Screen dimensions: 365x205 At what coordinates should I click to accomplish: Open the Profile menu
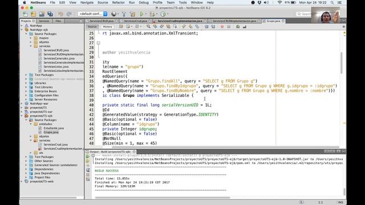[157, 2]
